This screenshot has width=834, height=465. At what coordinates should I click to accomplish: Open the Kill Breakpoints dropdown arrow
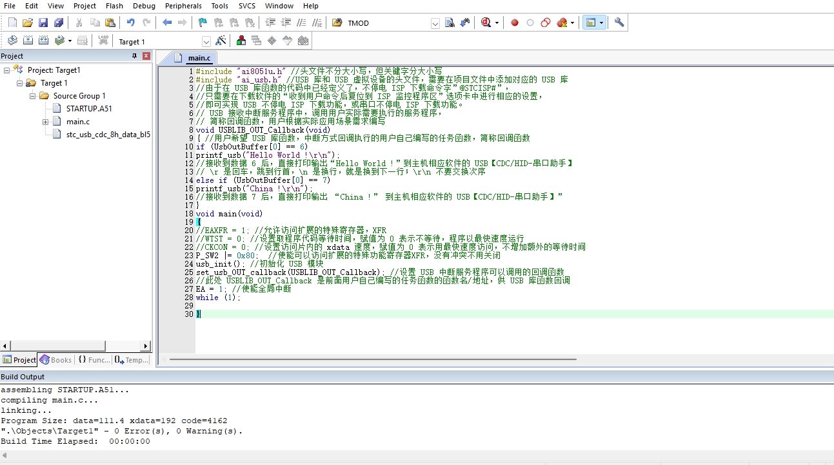pyautogui.click(x=572, y=23)
